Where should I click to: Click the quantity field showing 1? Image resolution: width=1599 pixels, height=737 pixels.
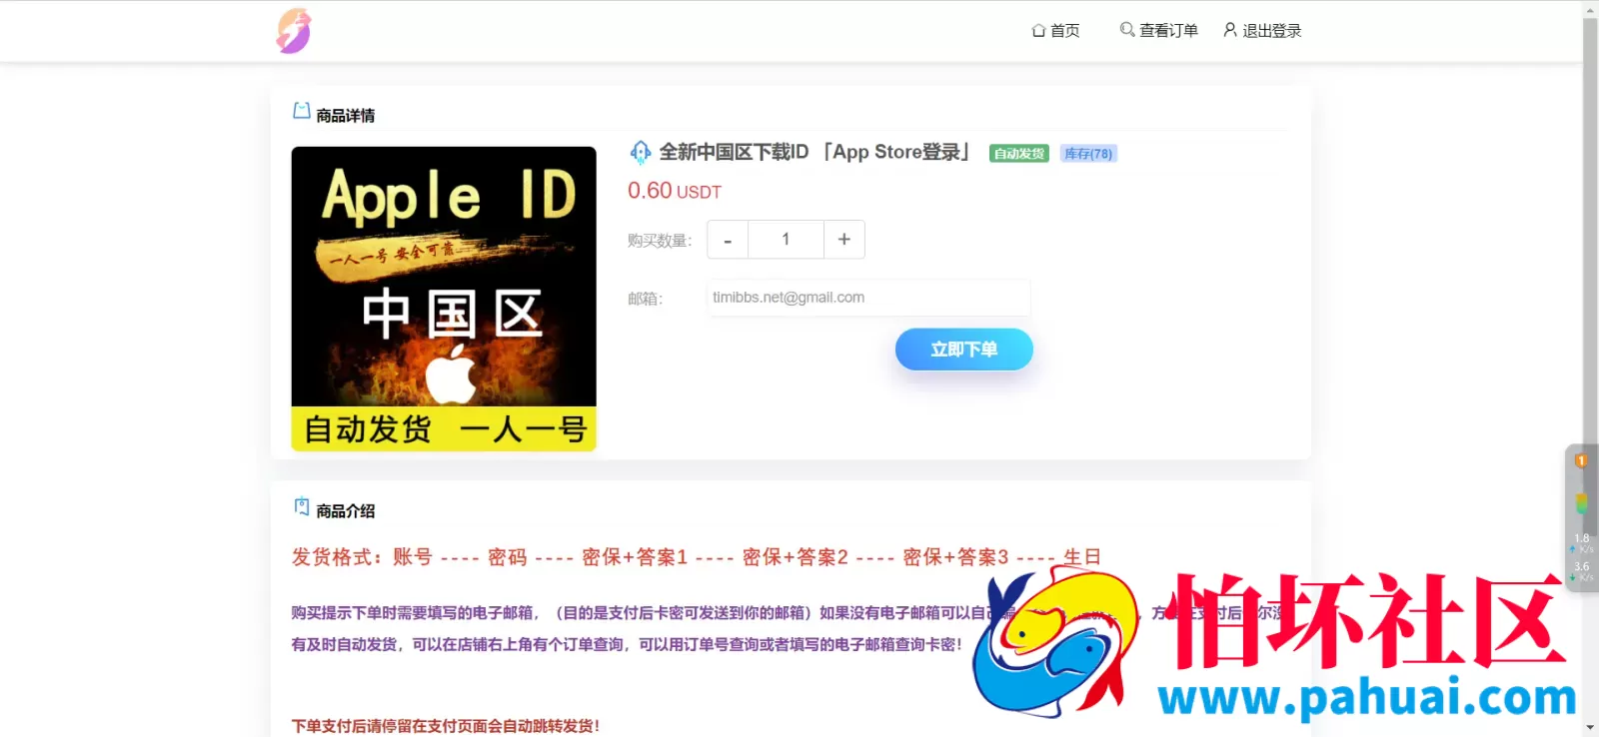(786, 240)
